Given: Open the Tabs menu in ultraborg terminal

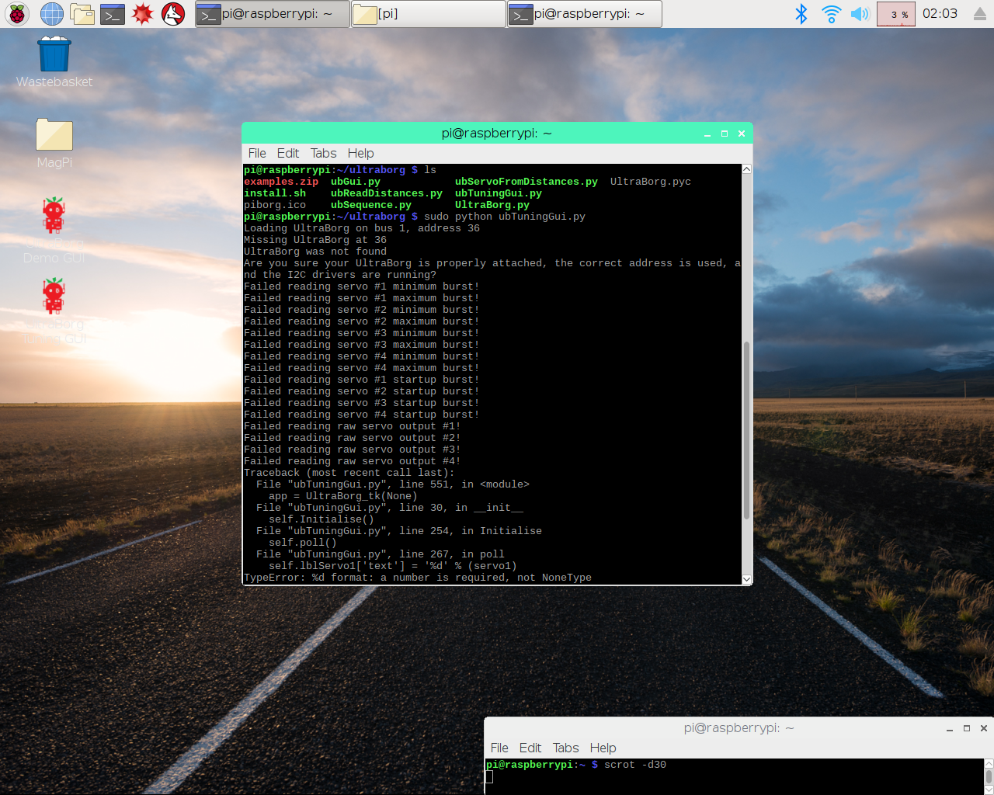Looking at the screenshot, I should pos(323,153).
